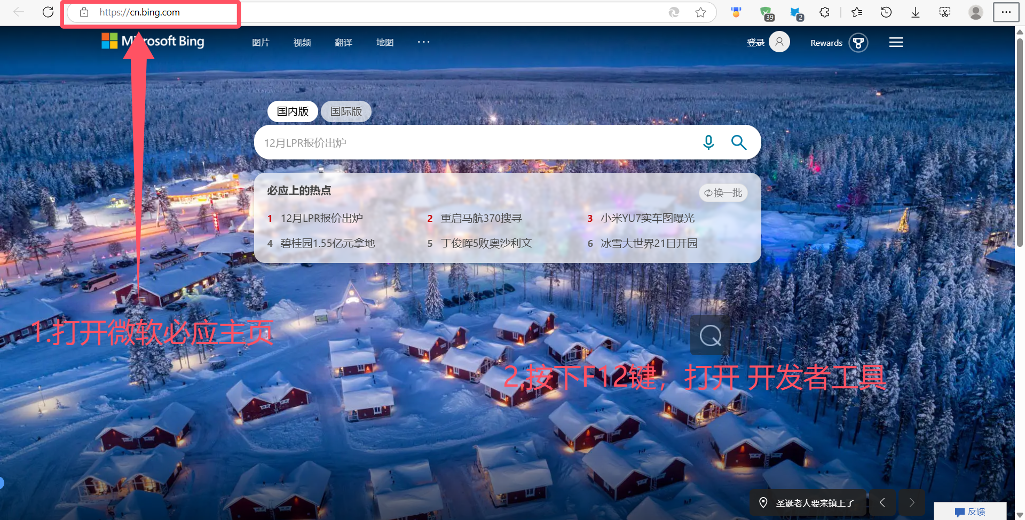The width and height of the screenshot is (1025, 520).
Task: Refresh the page with reload icon
Action: (48, 12)
